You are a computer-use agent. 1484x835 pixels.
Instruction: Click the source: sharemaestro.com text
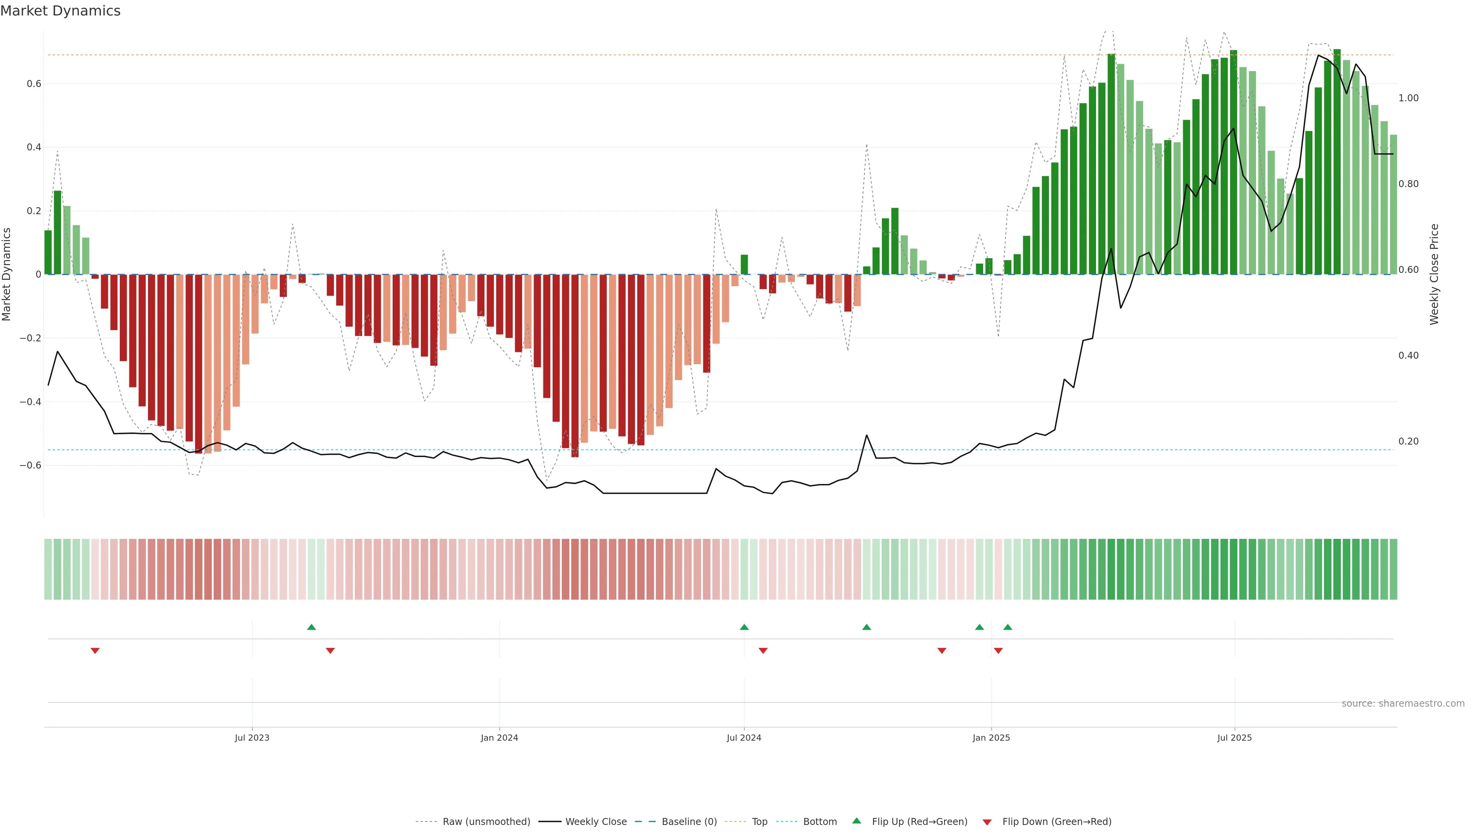click(x=1403, y=704)
